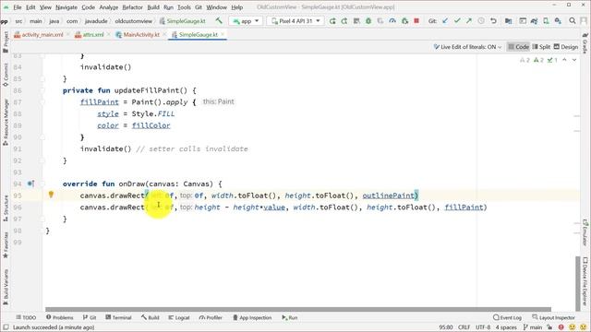This screenshot has width=591, height=332.
Task: Click the yellow lightbulb intention on line 95
Action: point(51,195)
